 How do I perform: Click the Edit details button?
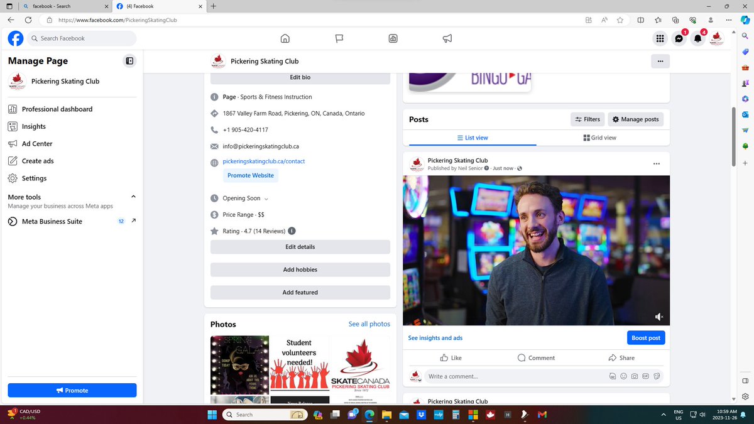pyautogui.click(x=300, y=247)
